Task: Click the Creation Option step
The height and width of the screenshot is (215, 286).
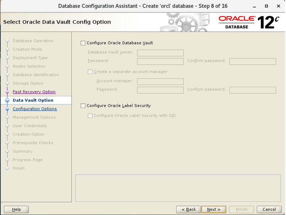Action: [x=29, y=134]
